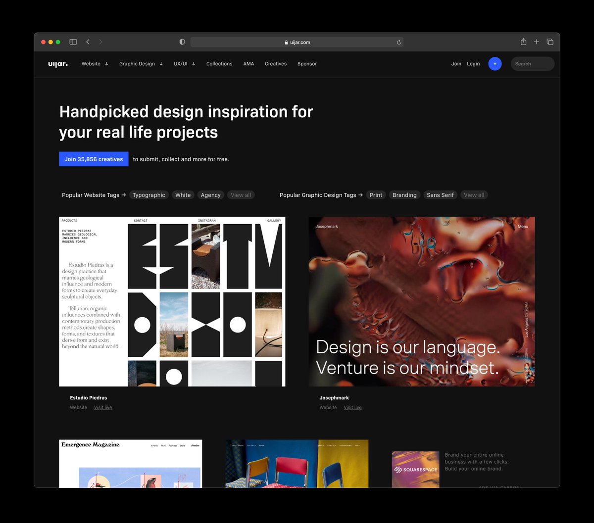Expand the UX/UI dropdown menu
The width and height of the screenshot is (594, 523).
pyautogui.click(x=185, y=64)
